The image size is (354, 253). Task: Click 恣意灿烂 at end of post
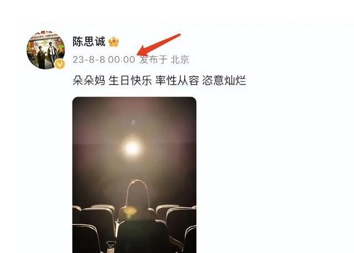coord(224,81)
